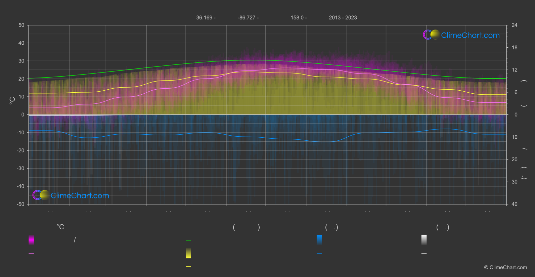Viewport: 535px width, 277px height.
Task: Click the 2013 - 2023 year range label
Action: [x=343, y=17]
